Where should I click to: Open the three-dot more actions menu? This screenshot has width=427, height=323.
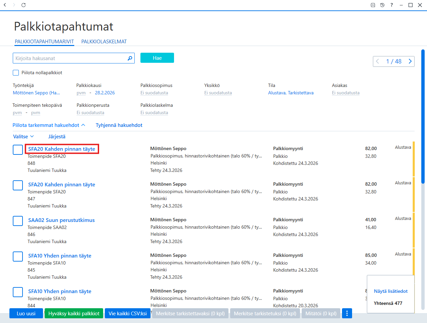pos(347,313)
